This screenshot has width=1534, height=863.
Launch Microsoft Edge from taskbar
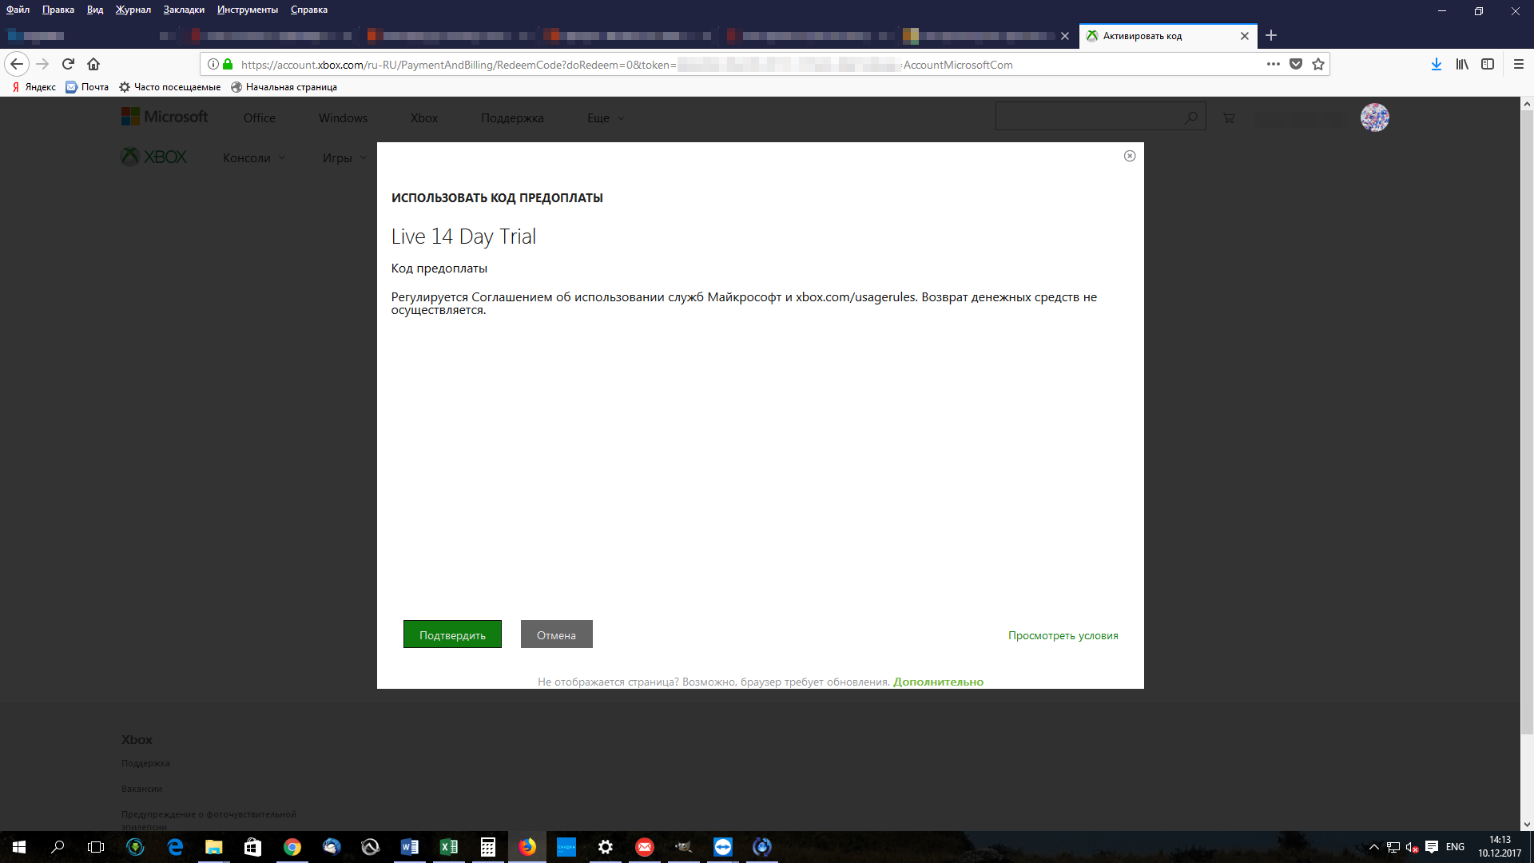pyautogui.click(x=175, y=847)
